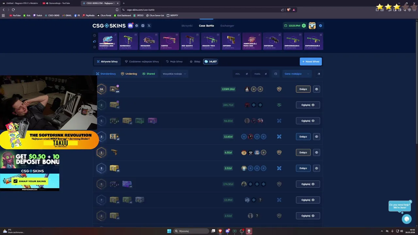Image resolution: width=418 pixels, height=235 pixels.
Task: Open Discord from the taskbar
Action: (228, 231)
